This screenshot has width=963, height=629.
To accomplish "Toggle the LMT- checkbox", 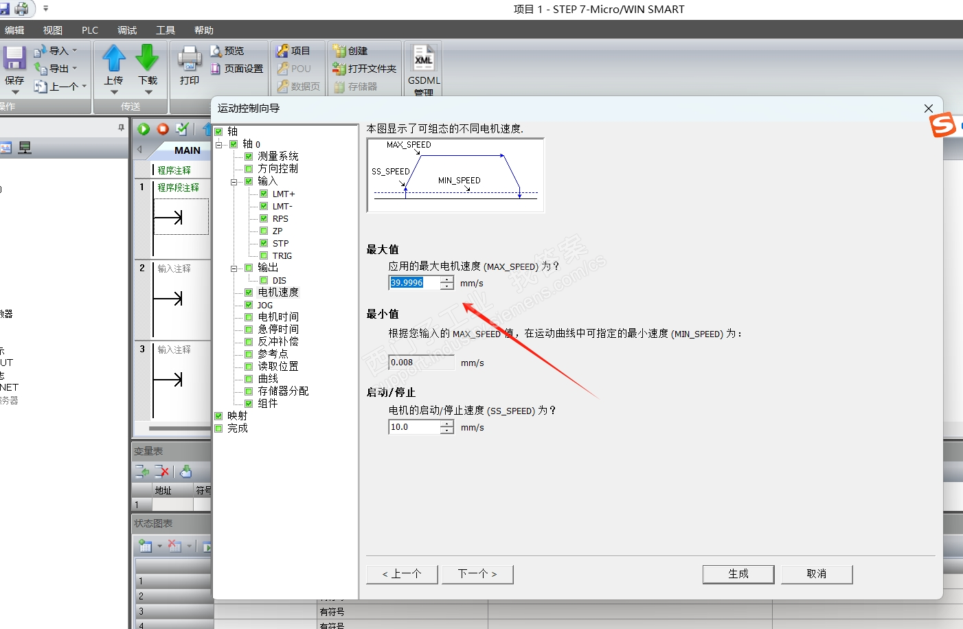I will pyautogui.click(x=264, y=206).
